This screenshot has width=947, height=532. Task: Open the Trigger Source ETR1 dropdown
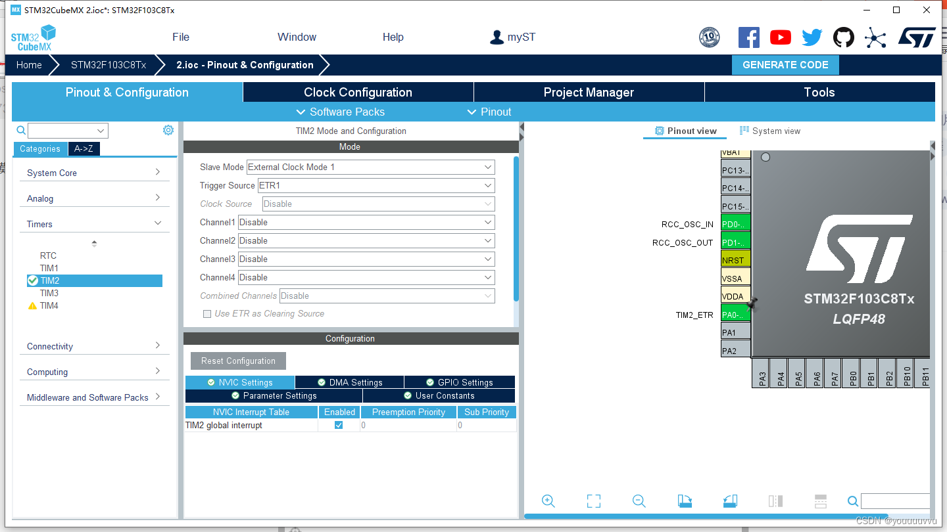(x=376, y=185)
